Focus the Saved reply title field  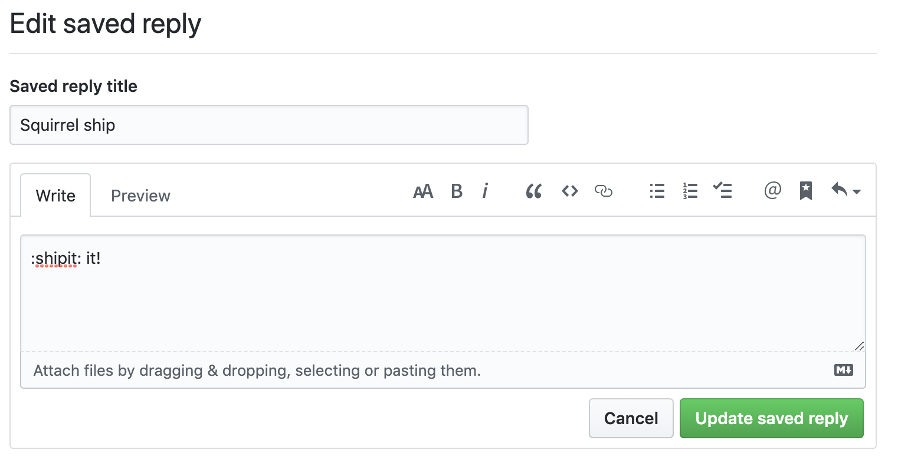click(x=268, y=125)
